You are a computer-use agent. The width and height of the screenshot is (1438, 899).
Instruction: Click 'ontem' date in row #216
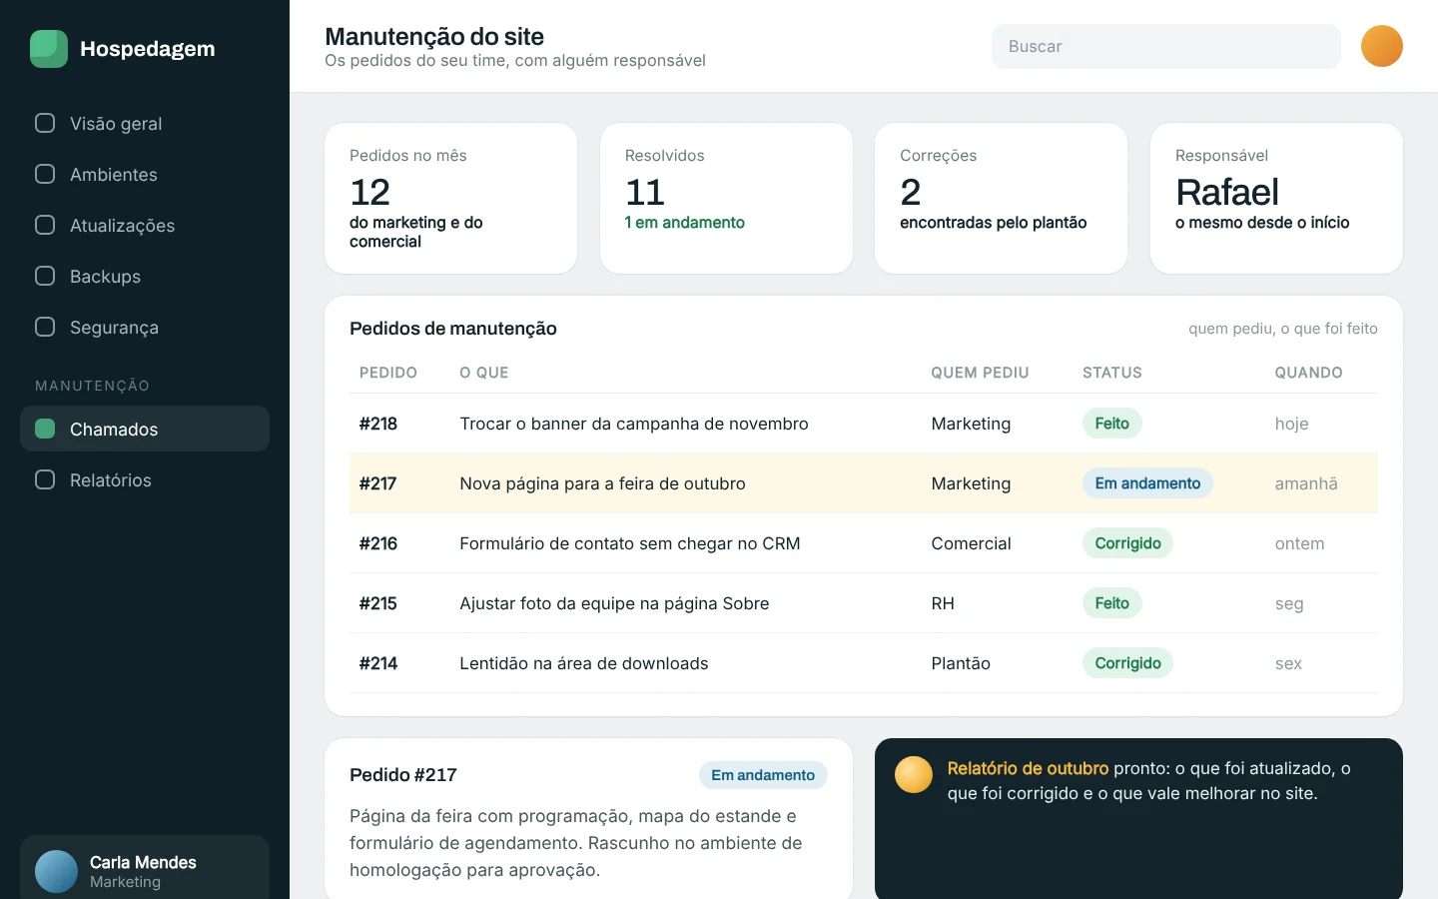click(1299, 543)
